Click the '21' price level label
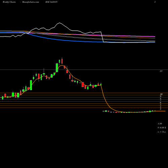The width and height of the screenshot is (168, 168). click(161, 71)
